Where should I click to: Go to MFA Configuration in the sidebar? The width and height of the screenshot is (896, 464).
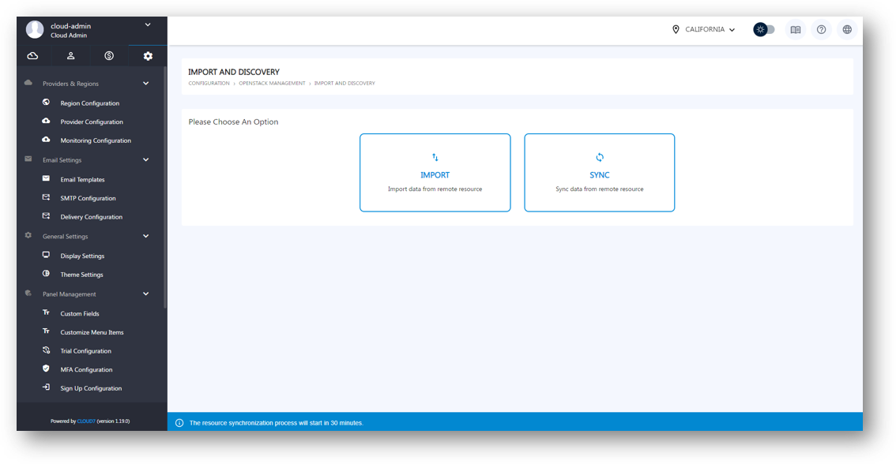[x=86, y=369]
